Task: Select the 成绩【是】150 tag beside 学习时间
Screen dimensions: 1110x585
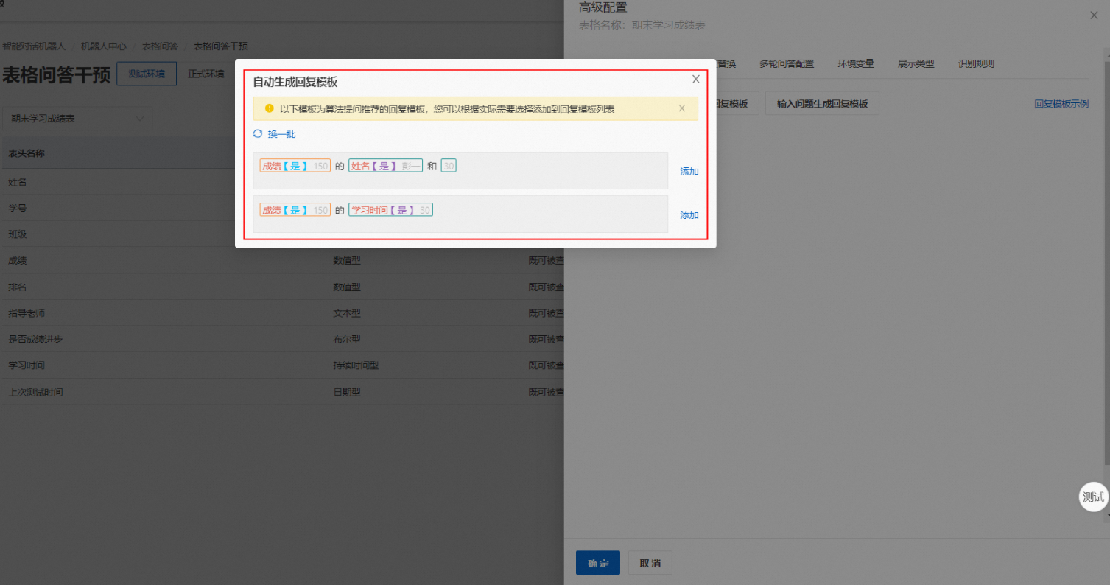Action: pyautogui.click(x=295, y=210)
